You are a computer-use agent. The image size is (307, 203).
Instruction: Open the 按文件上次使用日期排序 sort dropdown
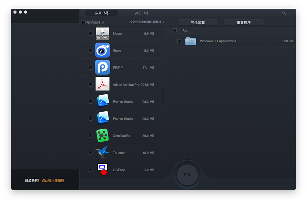147,22
